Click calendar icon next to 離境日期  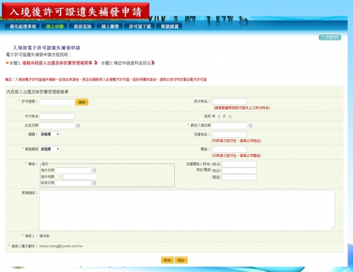[x=93, y=183]
